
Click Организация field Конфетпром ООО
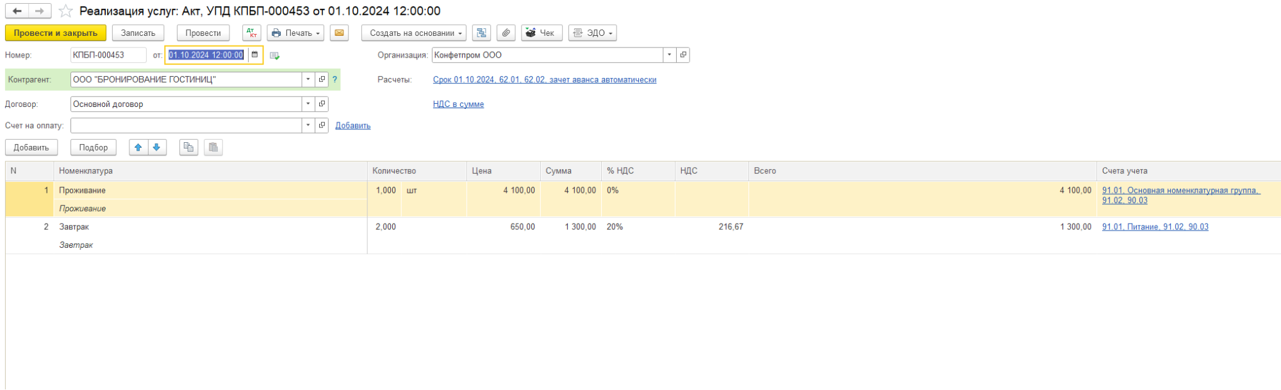547,55
